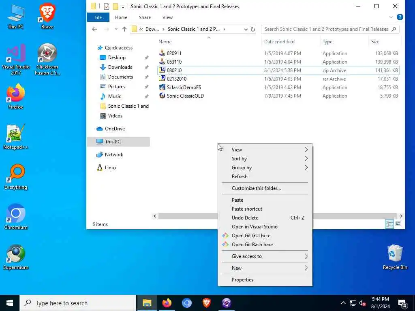Open the Start menu
The width and height of the screenshot is (415, 311).
pyautogui.click(x=10, y=303)
